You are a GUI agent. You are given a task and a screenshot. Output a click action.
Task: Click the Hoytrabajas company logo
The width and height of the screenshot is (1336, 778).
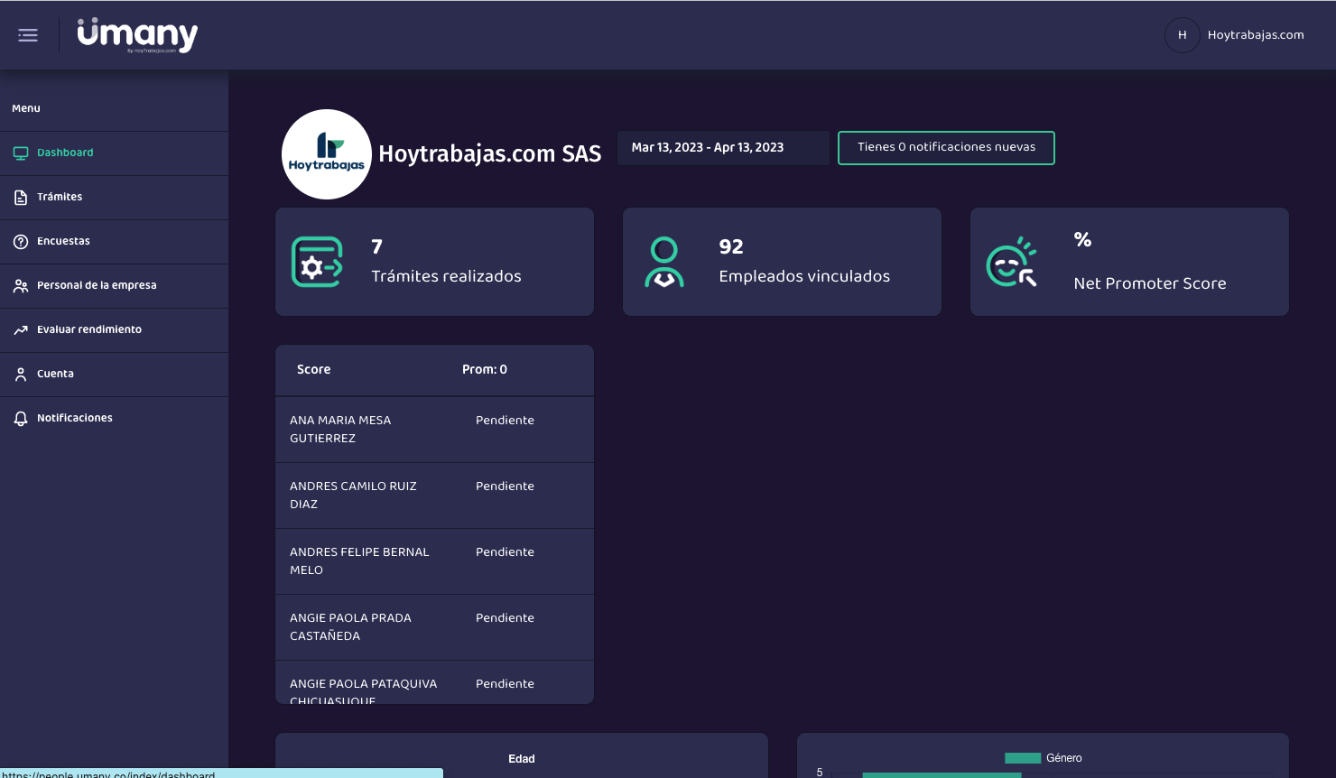327,154
